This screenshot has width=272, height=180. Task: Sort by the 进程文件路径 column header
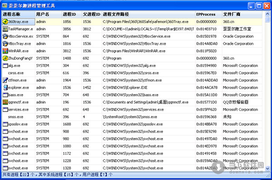pyautogui.click(x=149, y=14)
